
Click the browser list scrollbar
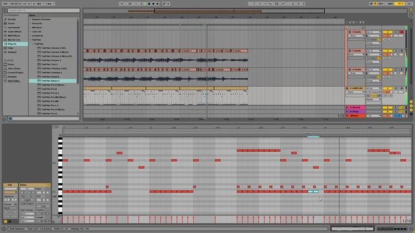click(x=78, y=52)
